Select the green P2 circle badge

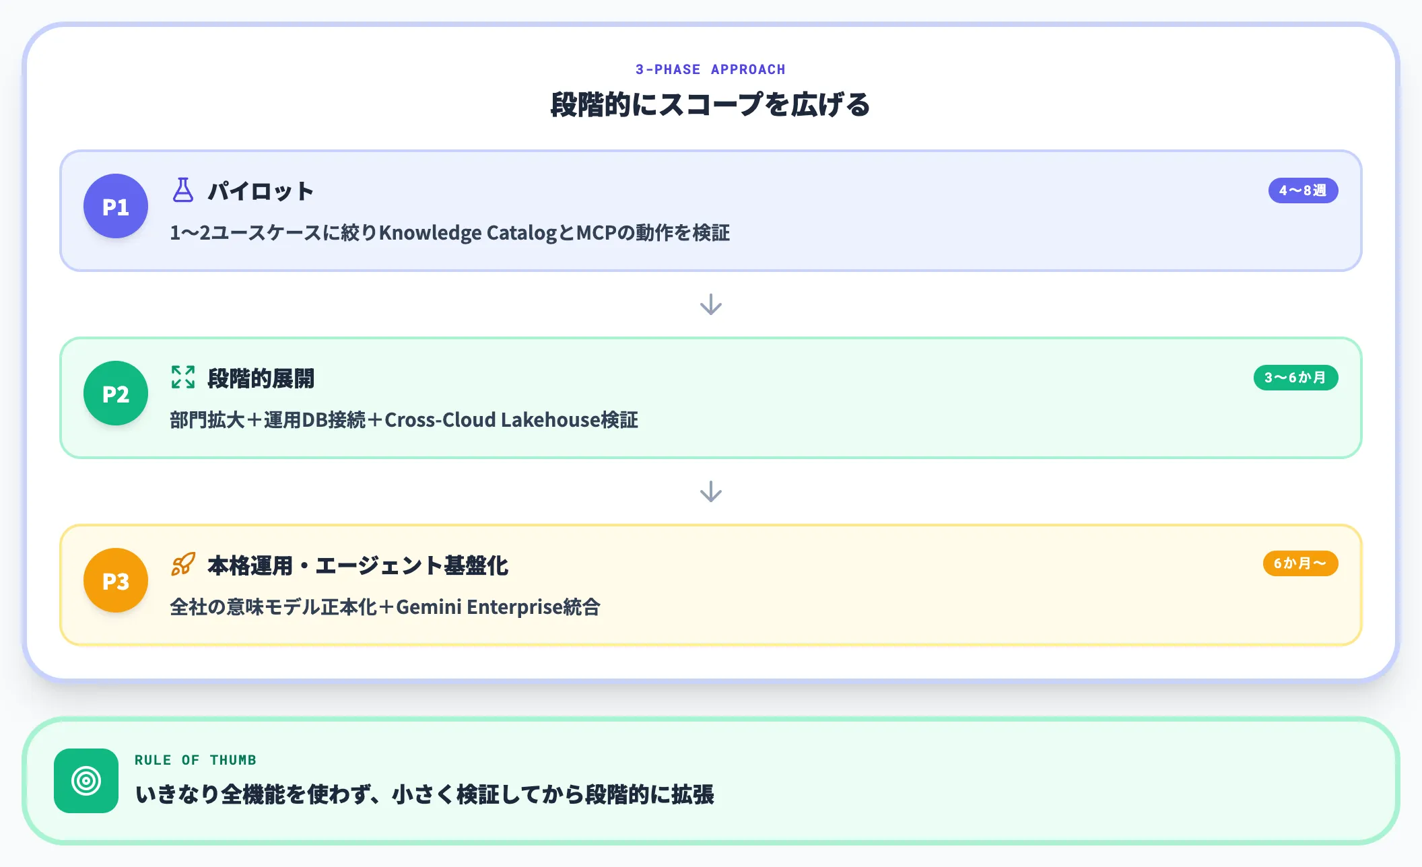115,393
